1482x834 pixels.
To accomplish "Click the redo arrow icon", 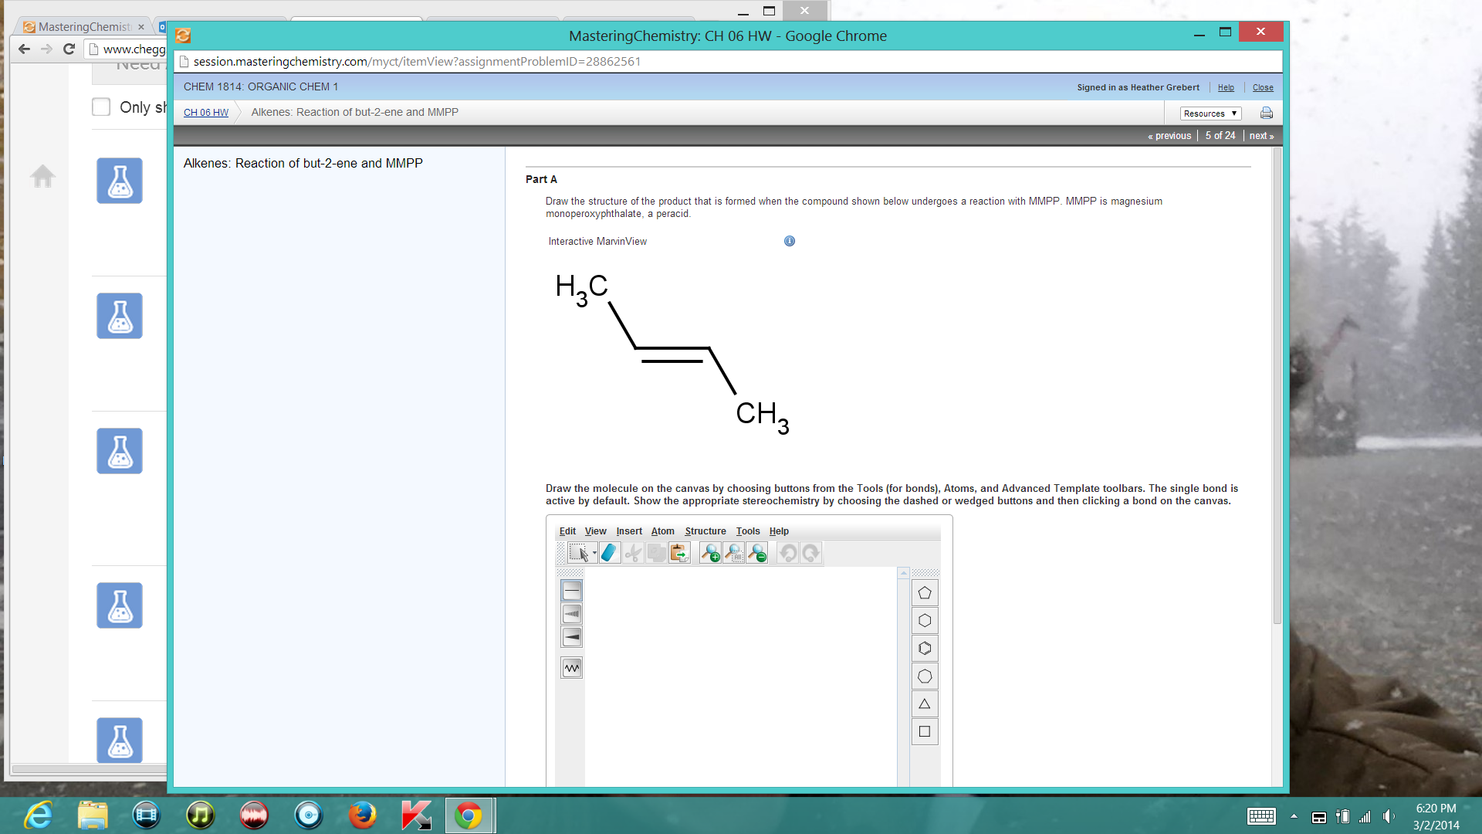I will 810,553.
